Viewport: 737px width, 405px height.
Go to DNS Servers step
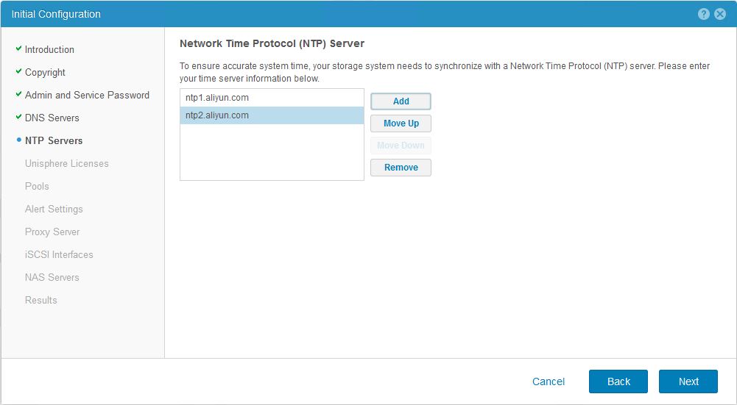coord(52,118)
